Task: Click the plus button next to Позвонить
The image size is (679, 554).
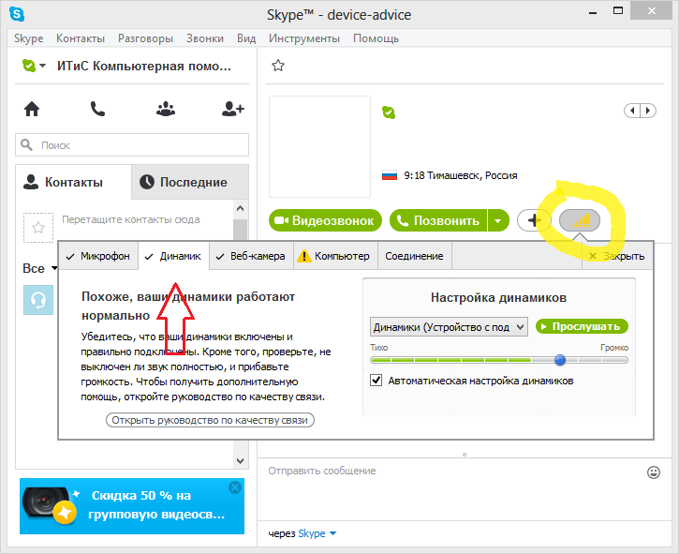Action: coord(534,220)
